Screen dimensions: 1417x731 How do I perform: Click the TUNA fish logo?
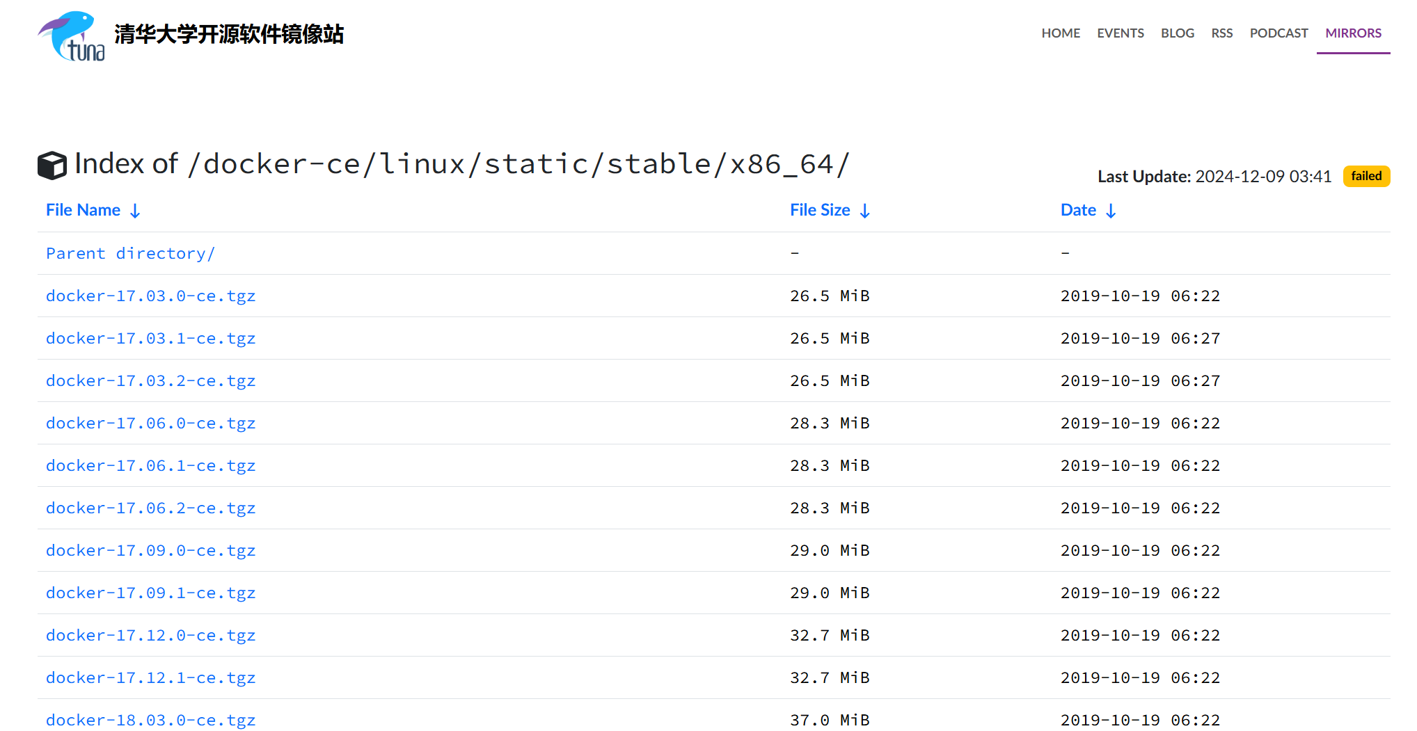click(x=72, y=36)
